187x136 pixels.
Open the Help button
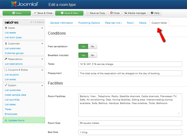point(155,13)
